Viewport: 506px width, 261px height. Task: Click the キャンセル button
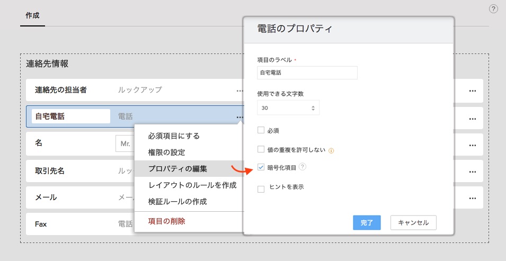coord(413,222)
